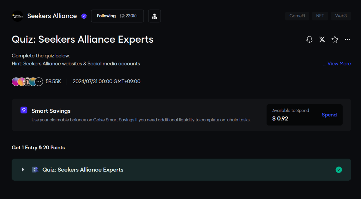Image resolution: width=361 pixels, height=199 pixels.
Task: Open the Seekers Alliance project name
Action: pos(52,16)
